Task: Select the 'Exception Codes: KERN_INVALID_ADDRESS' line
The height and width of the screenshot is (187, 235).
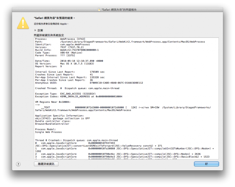Action: [x=79, y=97]
